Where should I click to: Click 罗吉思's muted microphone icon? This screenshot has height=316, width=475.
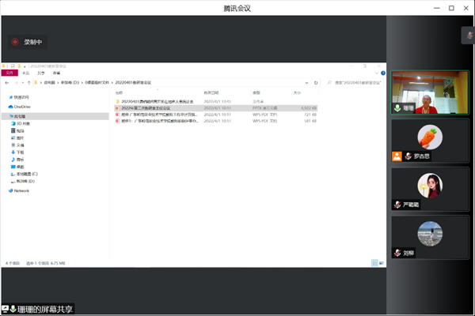pyautogui.click(x=397, y=156)
